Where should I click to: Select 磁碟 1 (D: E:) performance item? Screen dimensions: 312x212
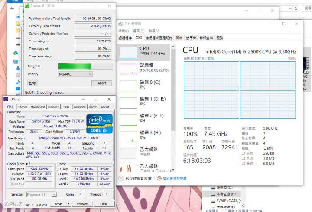(144, 103)
